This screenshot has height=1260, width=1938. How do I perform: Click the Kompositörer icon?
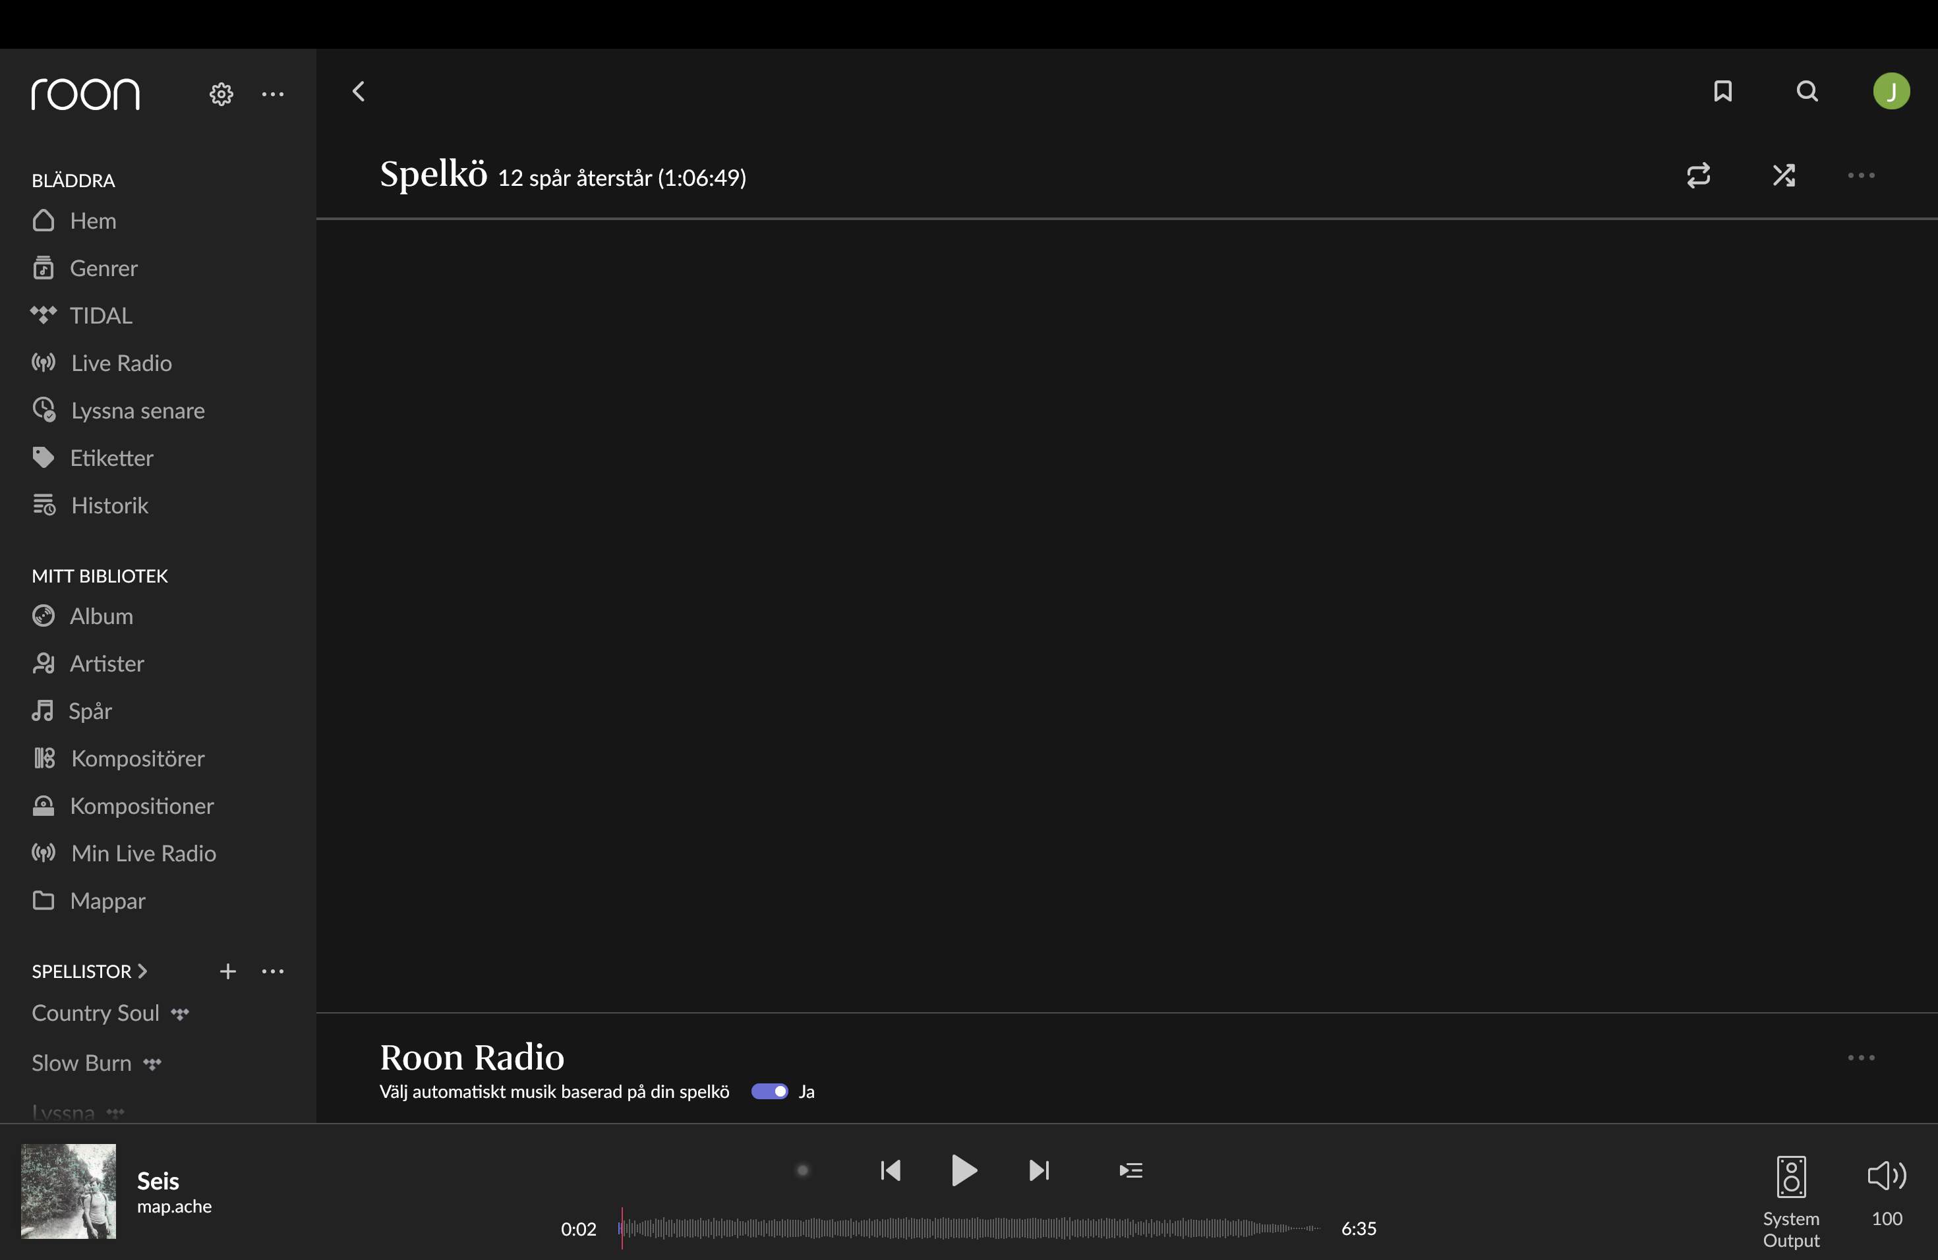(44, 758)
